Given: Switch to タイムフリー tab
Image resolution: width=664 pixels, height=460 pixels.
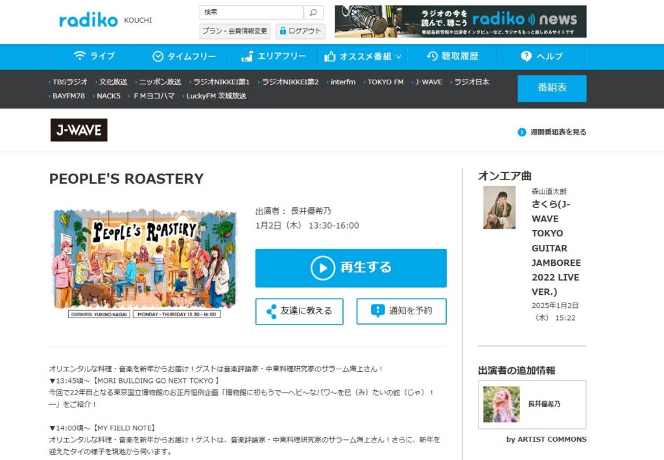Looking at the screenshot, I should [184, 56].
